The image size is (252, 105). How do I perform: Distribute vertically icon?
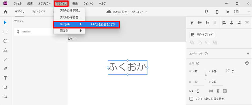247,23
